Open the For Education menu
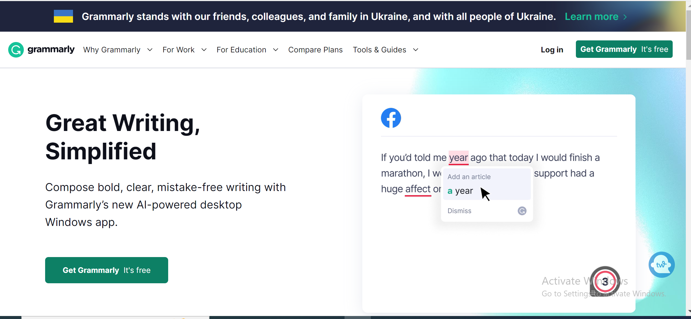 click(241, 50)
